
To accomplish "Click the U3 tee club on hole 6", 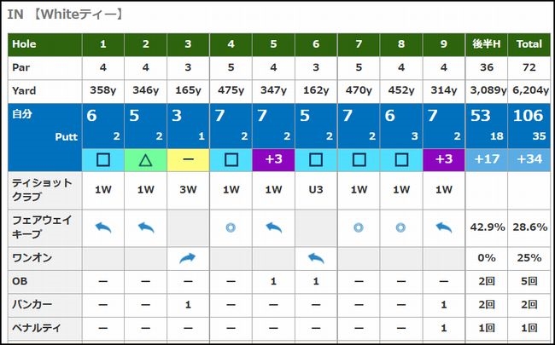I will tap(317, 190).
